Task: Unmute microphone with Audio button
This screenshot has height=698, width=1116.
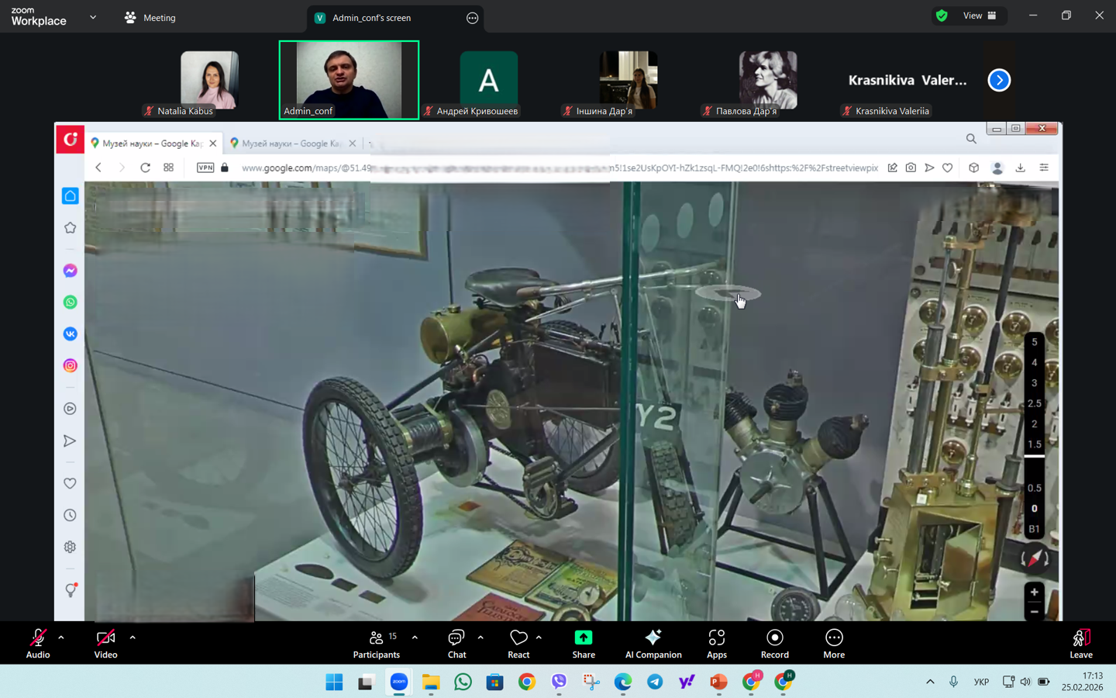Action: 37,643
